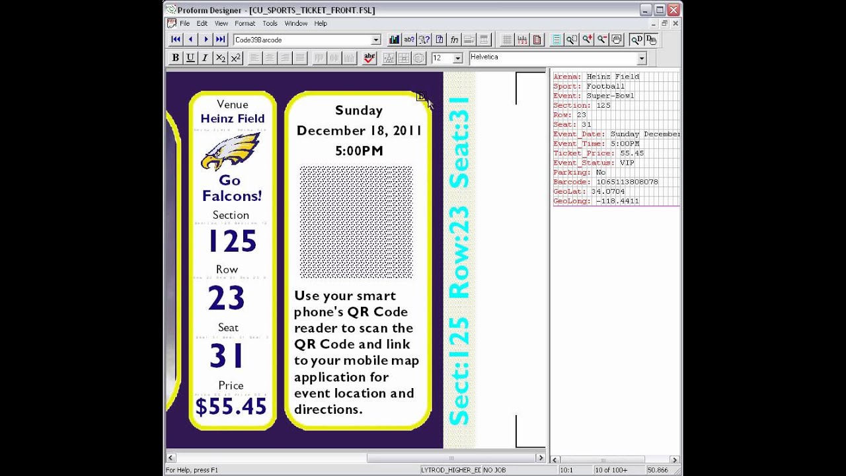Click the 'ab?' text query icon
This screenshot has width=846, height=476.
pos(409,40)
